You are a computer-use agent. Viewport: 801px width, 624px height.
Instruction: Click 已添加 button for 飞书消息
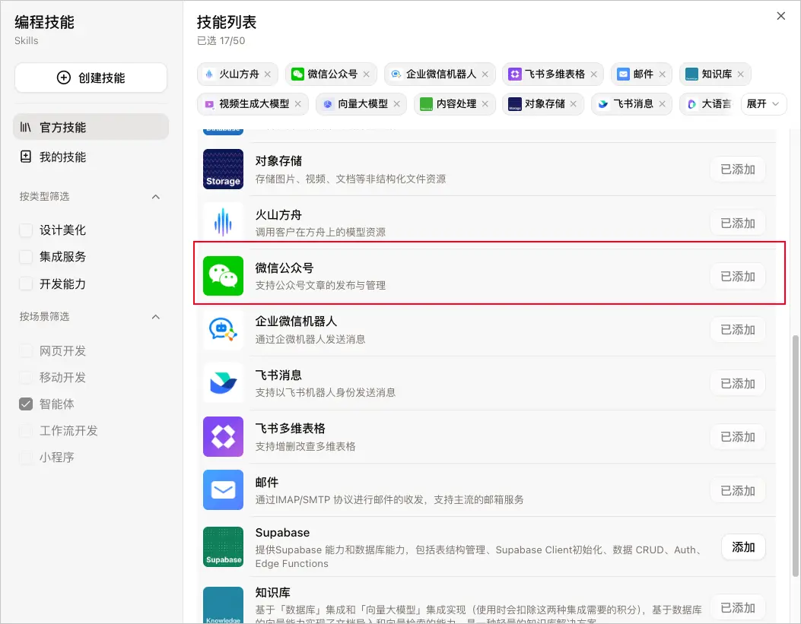coord(738,384)
